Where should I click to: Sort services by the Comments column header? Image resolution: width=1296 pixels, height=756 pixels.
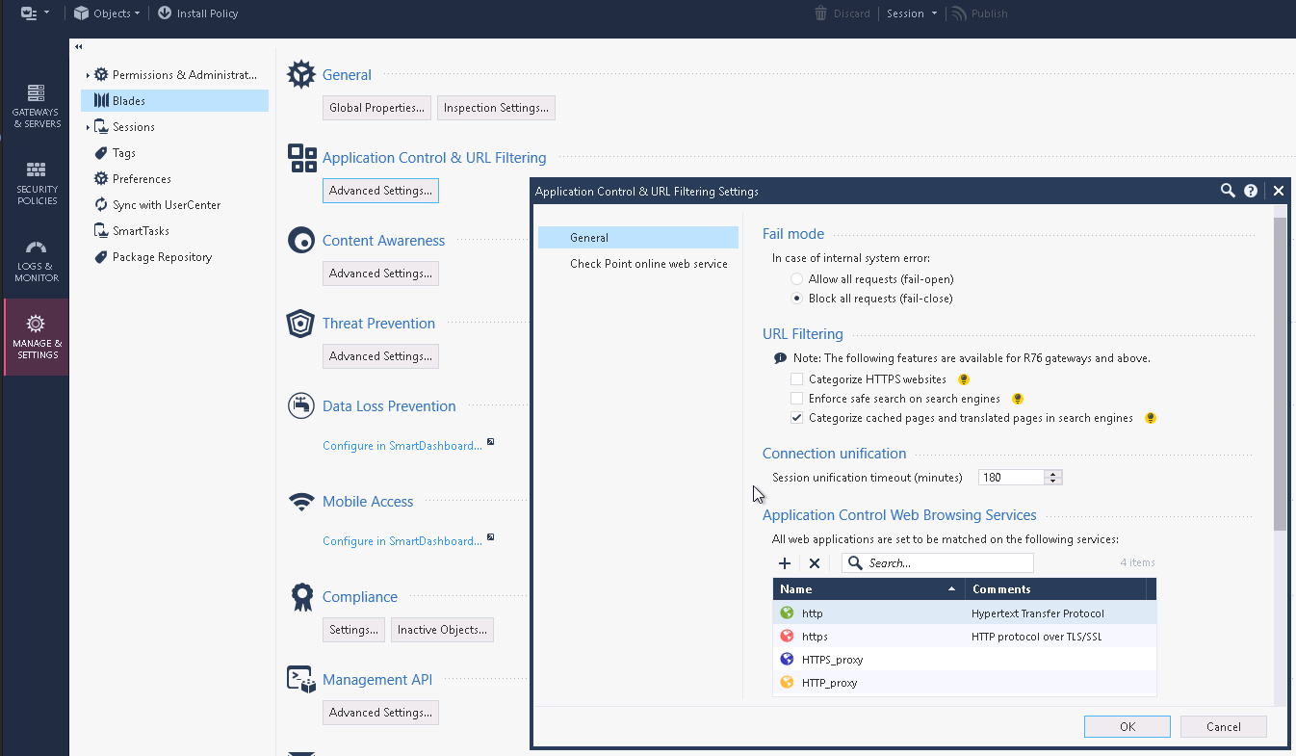[1055, 589]
